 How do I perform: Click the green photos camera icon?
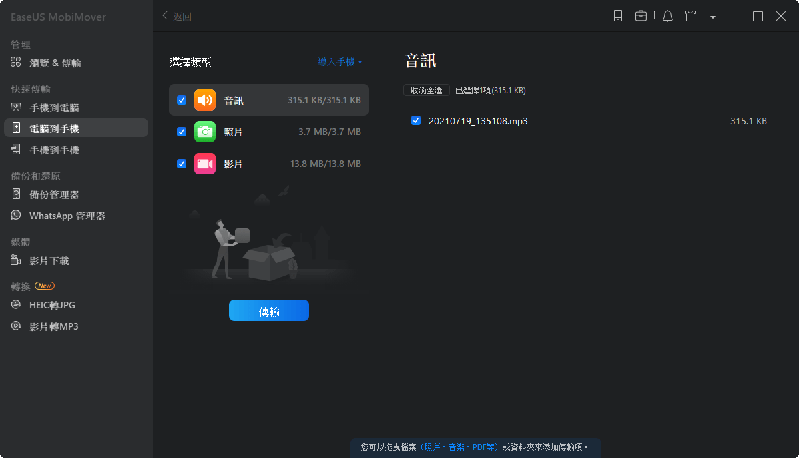click(205, 132)
